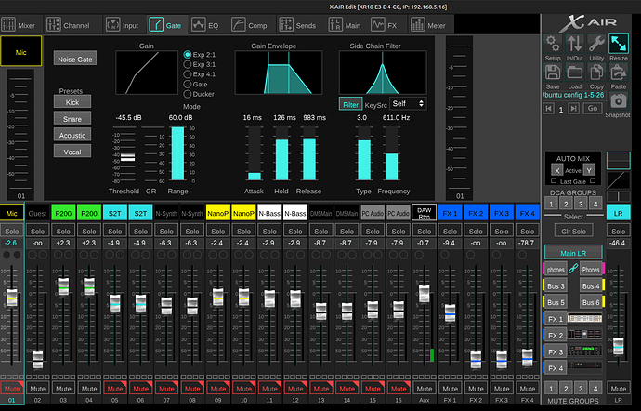This screenshot has width=641, height=411.
Task: Toggle the side chain Filter button
Action: 350,104
